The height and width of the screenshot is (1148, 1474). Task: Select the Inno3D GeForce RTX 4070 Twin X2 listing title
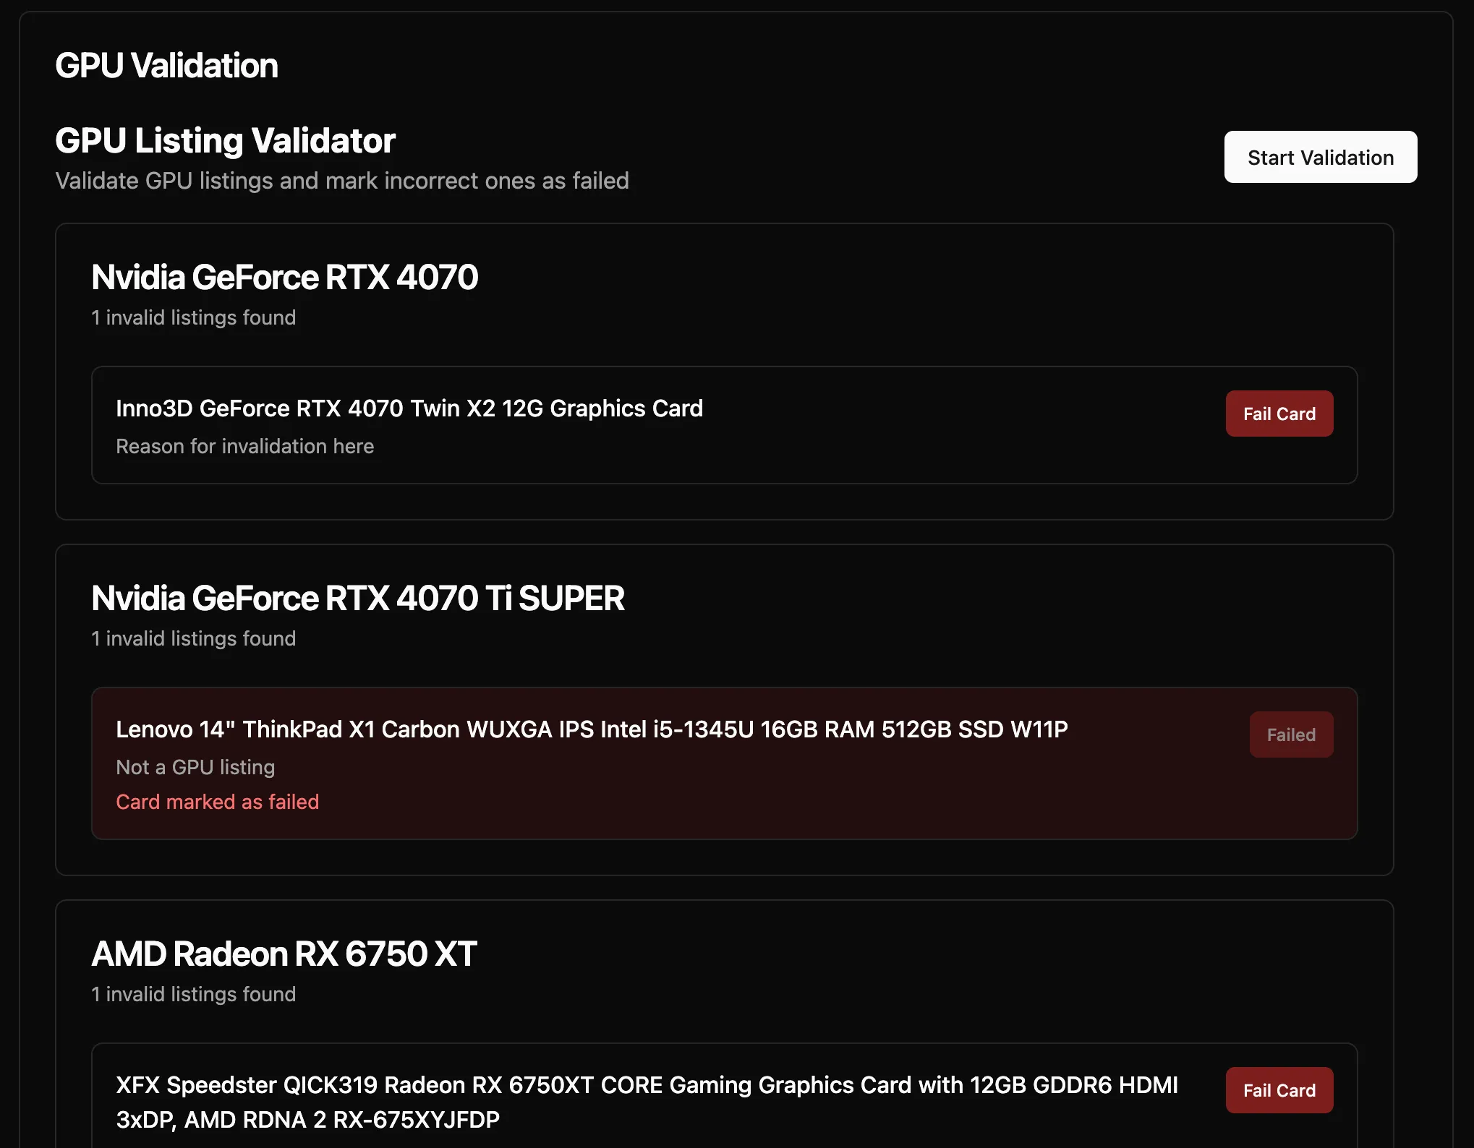409,408
